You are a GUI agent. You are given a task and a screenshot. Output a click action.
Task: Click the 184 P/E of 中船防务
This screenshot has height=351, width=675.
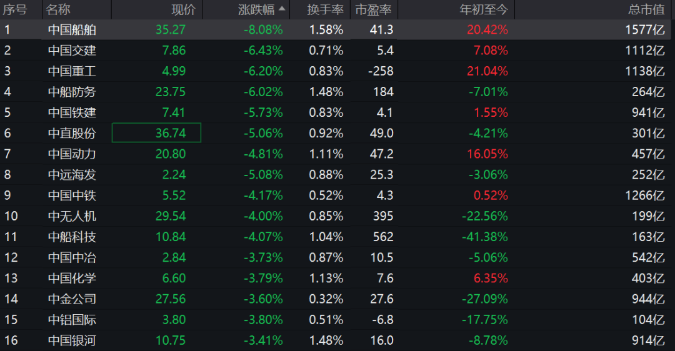(x=383, y=92)
